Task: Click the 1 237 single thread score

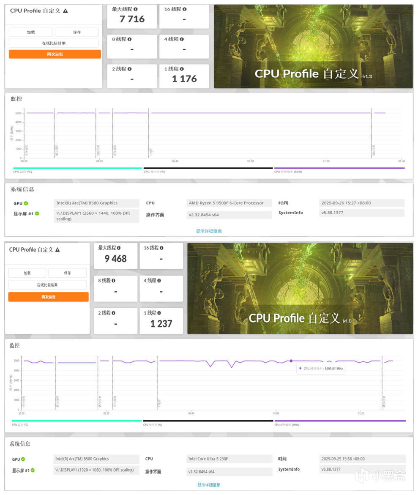Action: click(x=161, y=324)
